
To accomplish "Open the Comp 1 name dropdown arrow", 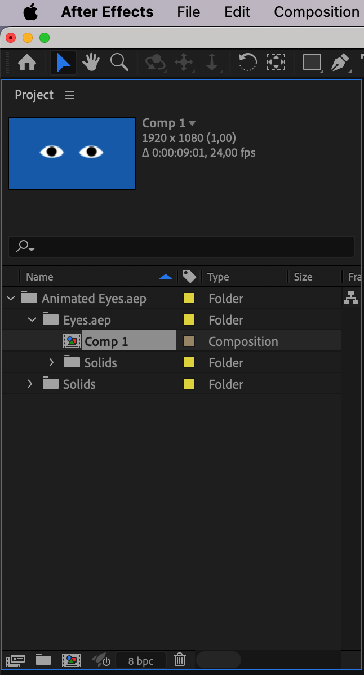I will 192,123.
